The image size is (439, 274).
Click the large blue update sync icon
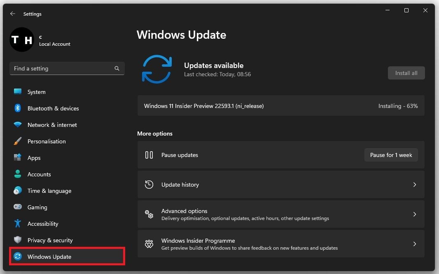(x=157, y=69)
